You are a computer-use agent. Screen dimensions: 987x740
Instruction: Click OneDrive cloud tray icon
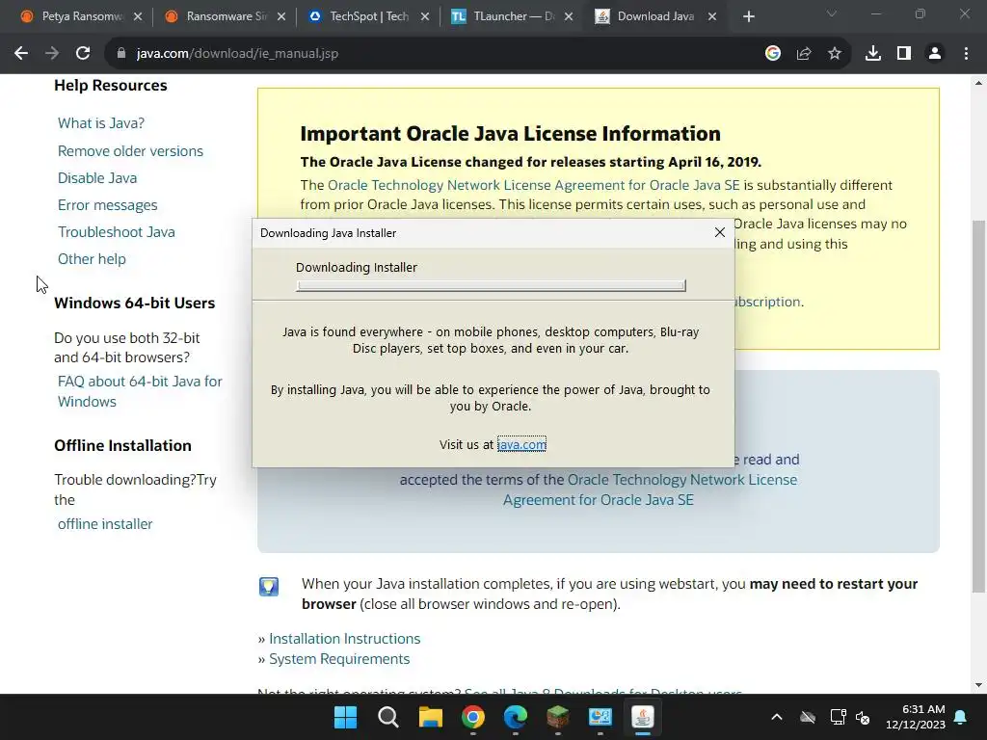point(808,717)
